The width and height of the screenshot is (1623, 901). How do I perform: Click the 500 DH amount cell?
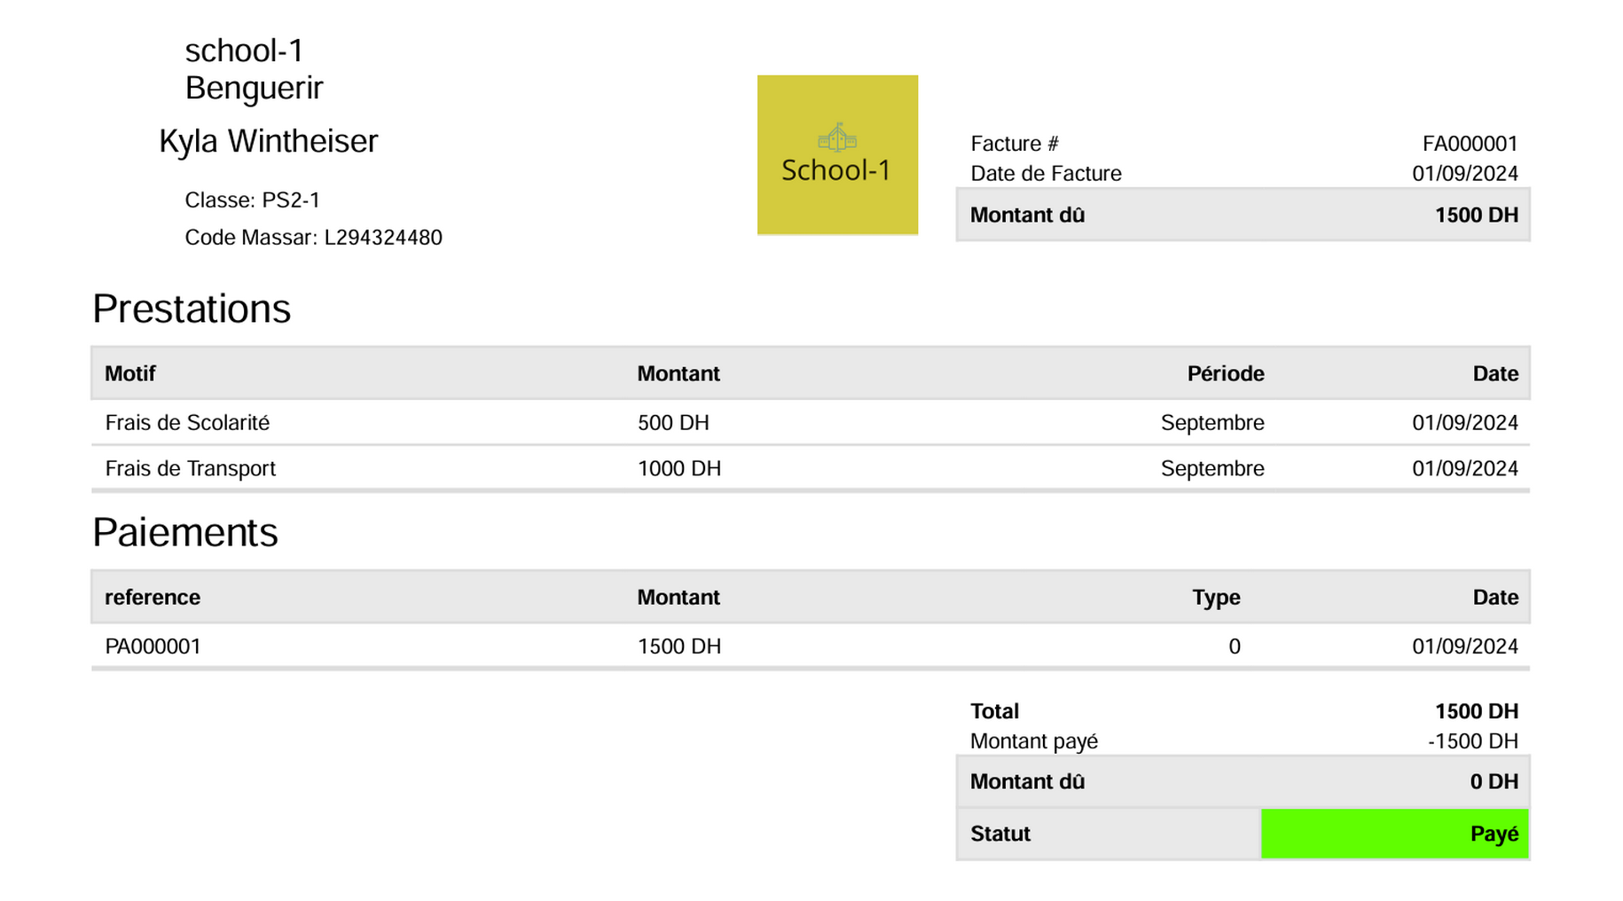673,423
